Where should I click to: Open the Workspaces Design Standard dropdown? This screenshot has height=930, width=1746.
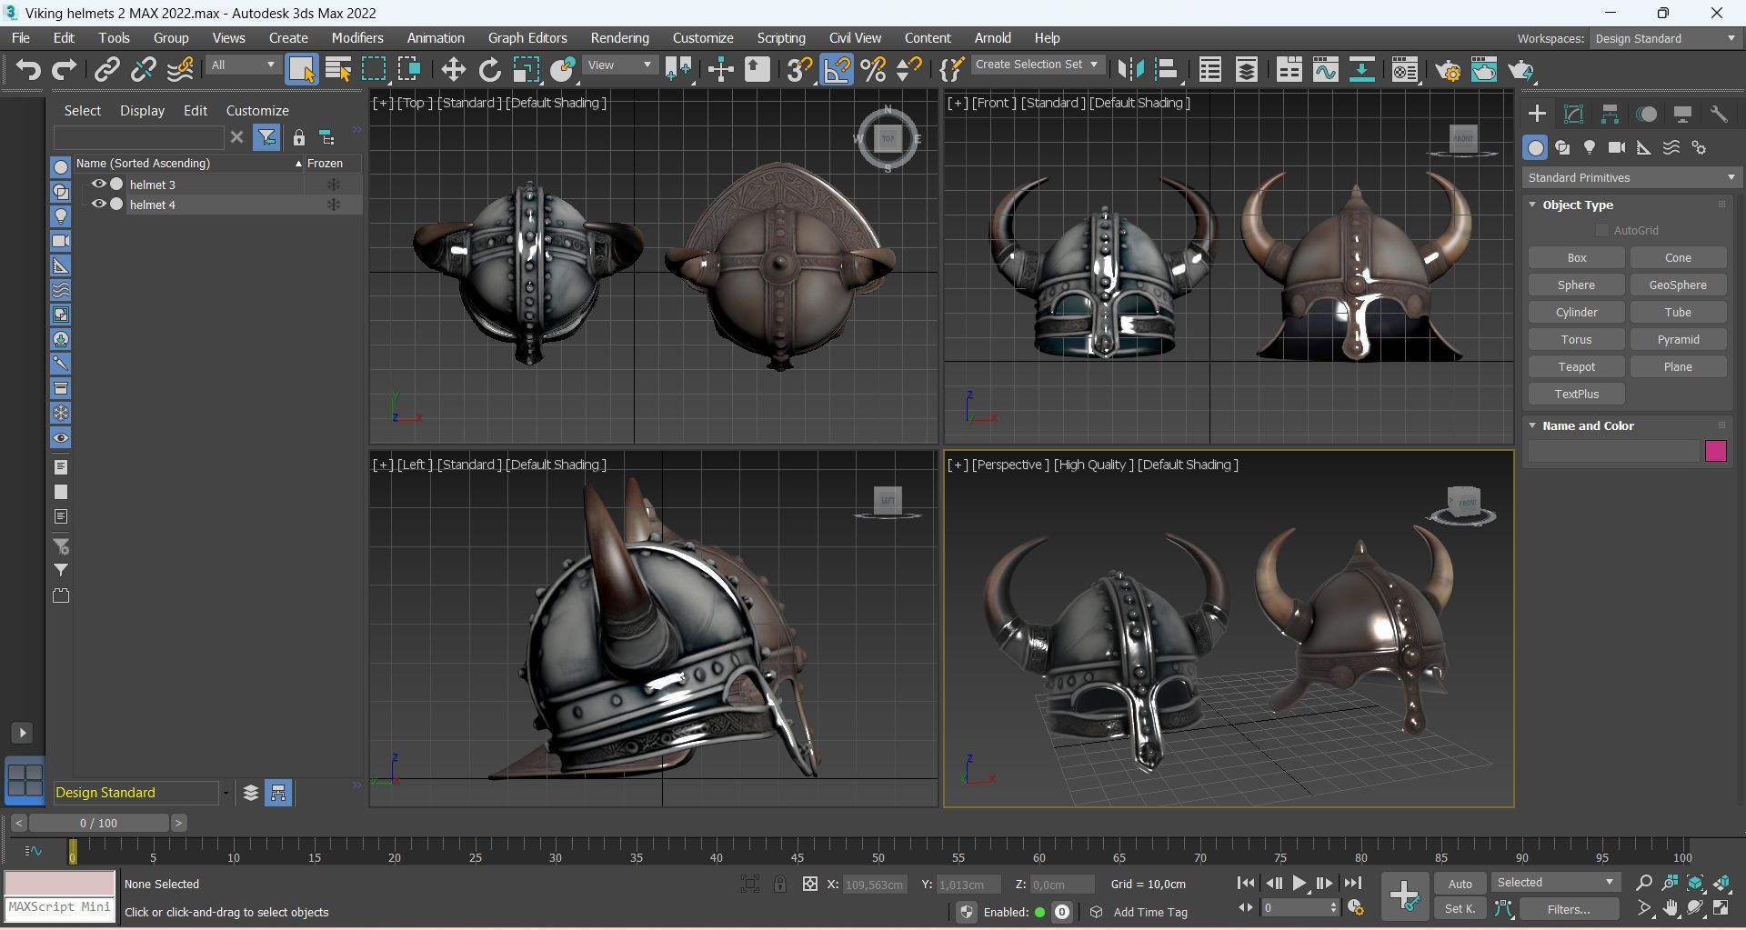(1665, 38)
